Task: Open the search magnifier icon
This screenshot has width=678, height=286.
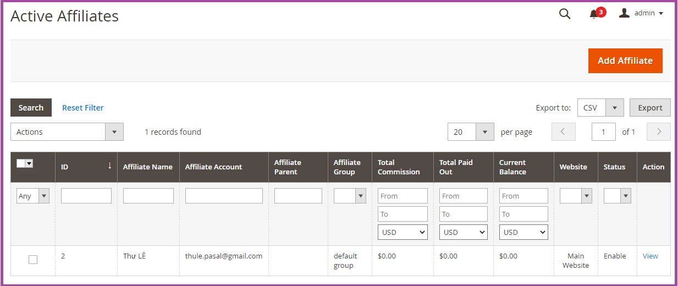Action: [565, 14]
